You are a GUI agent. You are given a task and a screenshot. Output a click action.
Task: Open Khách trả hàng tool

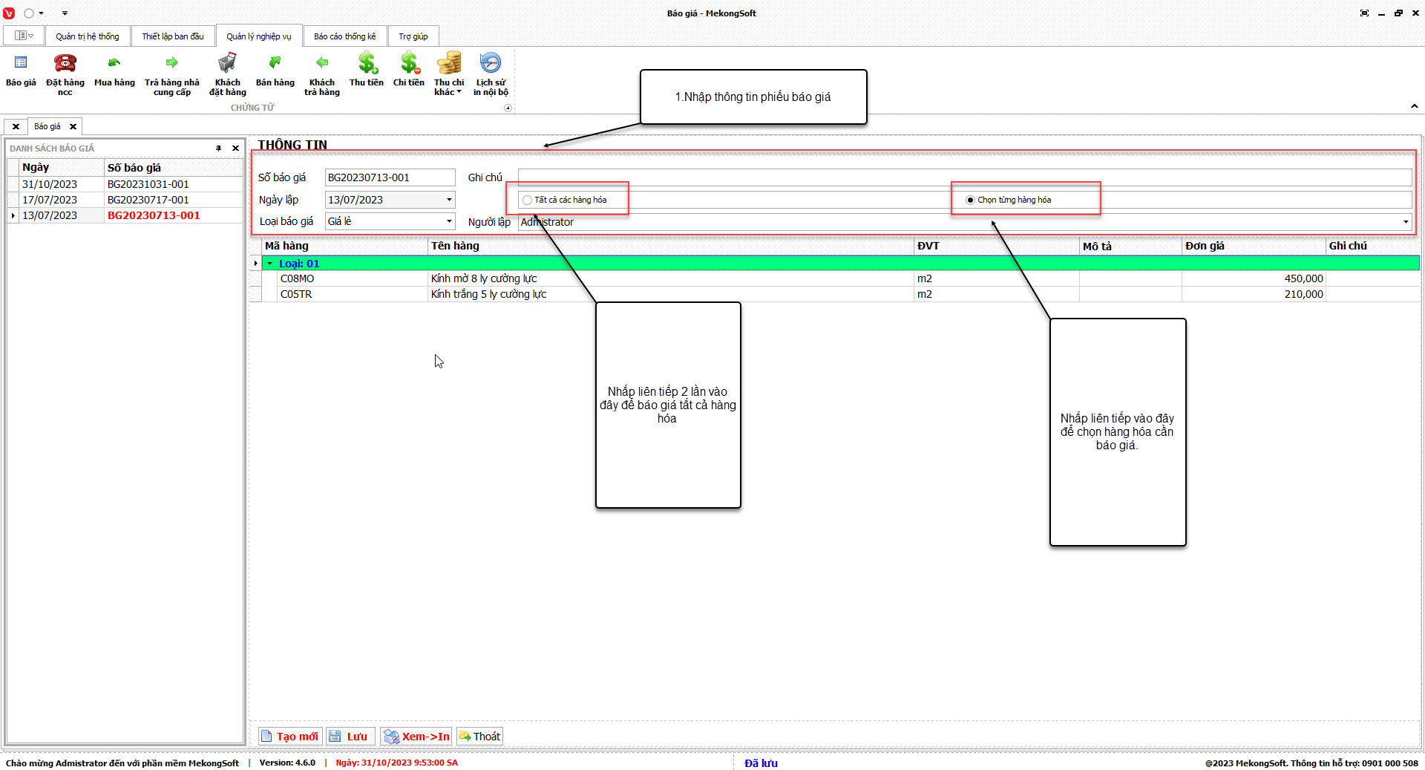pyautogui.click(x=322, y=74)
